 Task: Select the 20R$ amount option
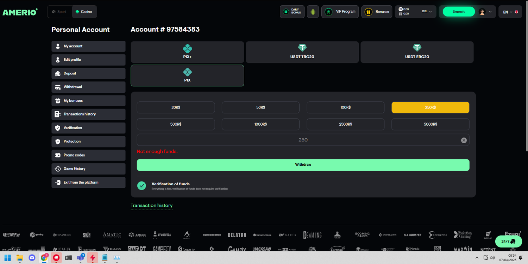[176, 107]
